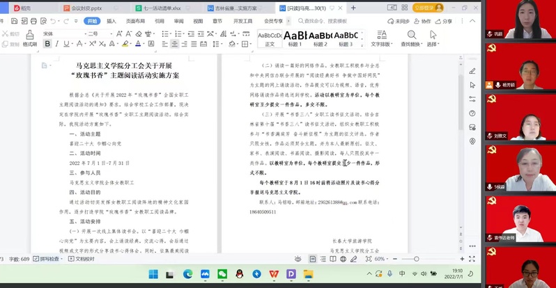Switch to the Insert (插入) ribbon tab
The height and width of the screenshot is (288, 556).
coord(111,21)
